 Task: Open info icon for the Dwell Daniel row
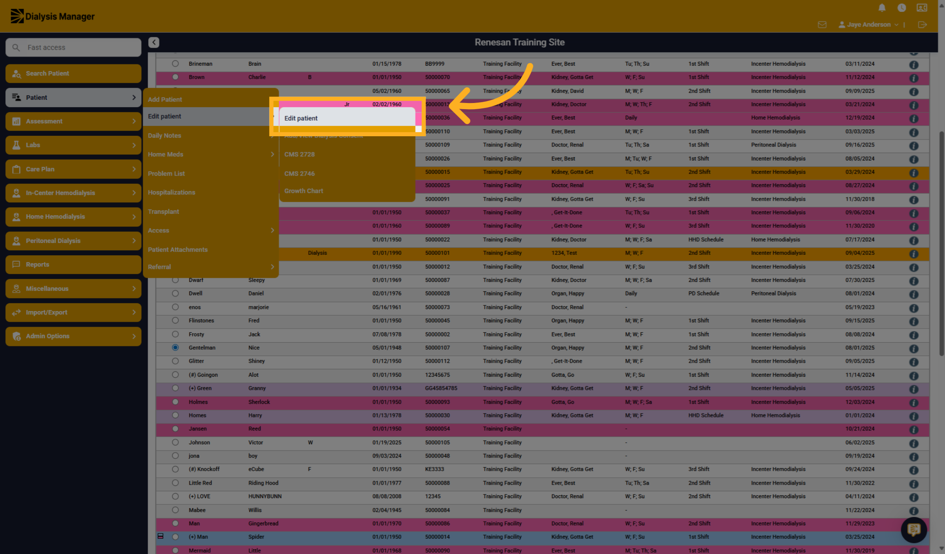click(914, 295)
